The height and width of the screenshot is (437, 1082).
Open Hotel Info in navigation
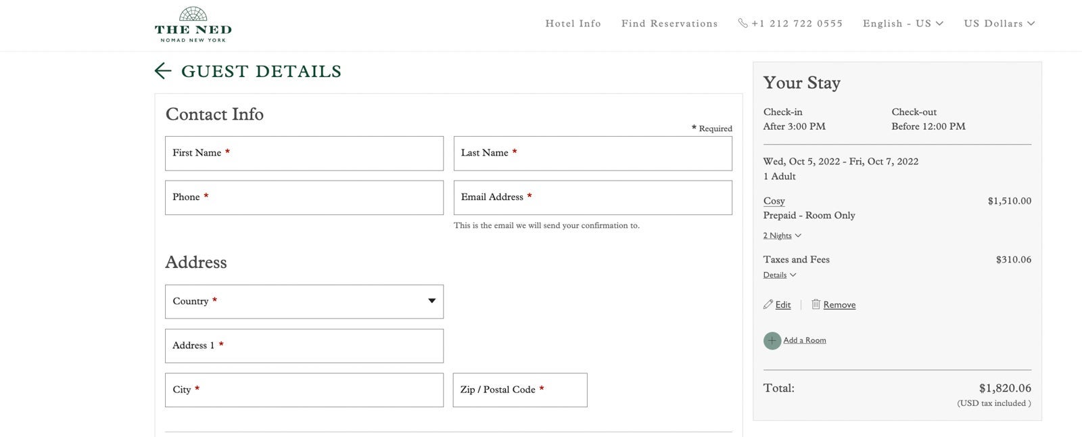[573, 24]
